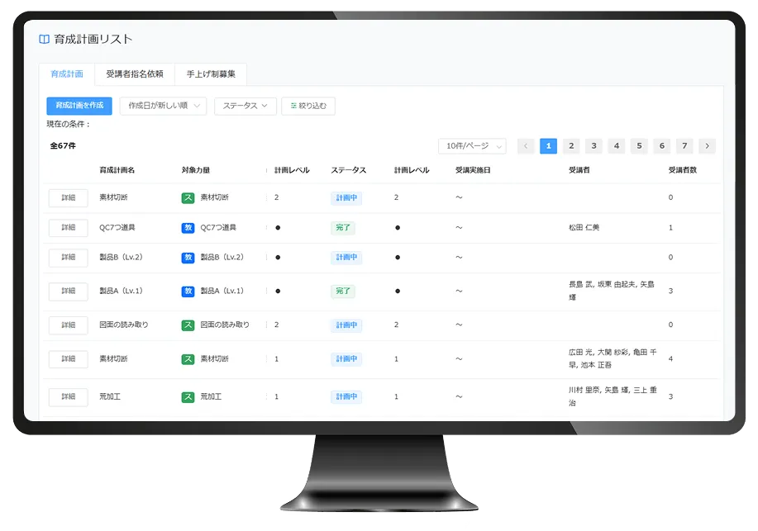Click the 完了 status tag for 製品A（Lv.1）
The width and height of the screenshot is (758, 531).
342,291
